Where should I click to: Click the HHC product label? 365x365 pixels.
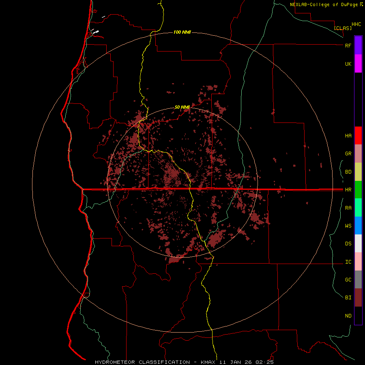click(x=356, y=24)
